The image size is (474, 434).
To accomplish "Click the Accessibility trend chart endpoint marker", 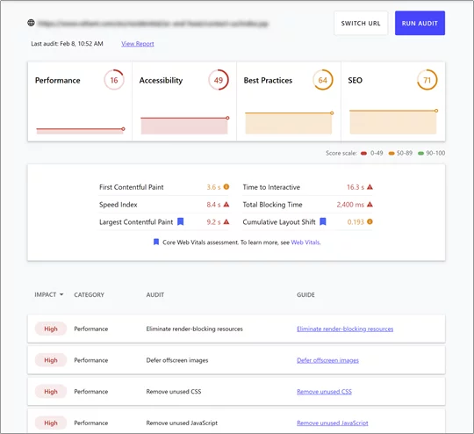I will (x=227, y=118).
